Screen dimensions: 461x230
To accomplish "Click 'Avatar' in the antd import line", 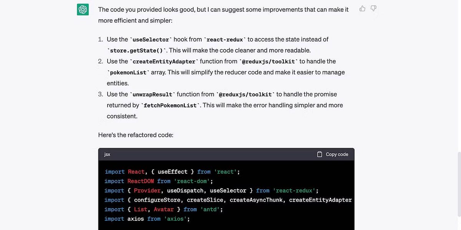I will click(164, 209).
